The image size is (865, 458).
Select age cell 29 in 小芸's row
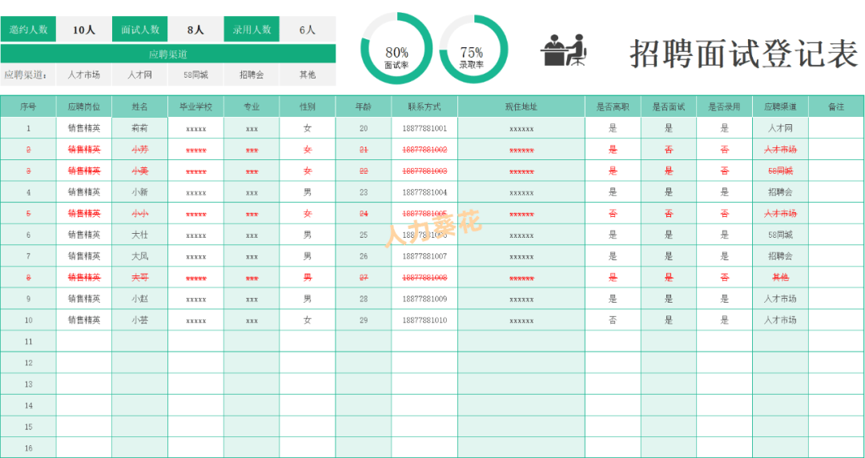coord(364,320)
